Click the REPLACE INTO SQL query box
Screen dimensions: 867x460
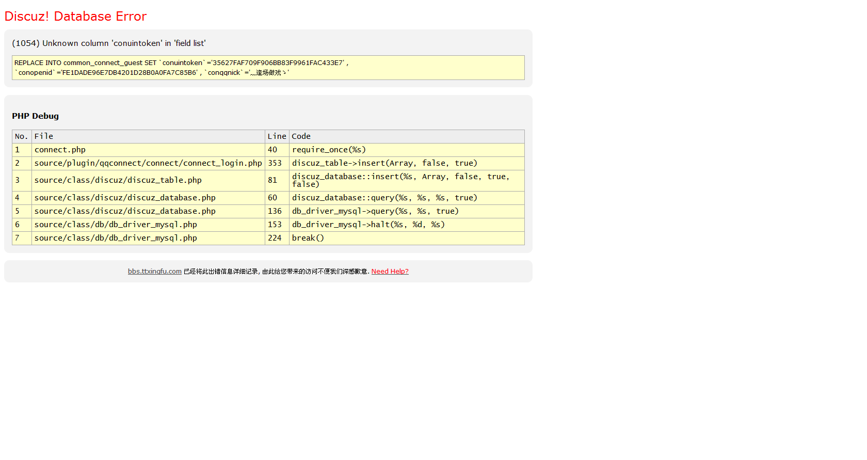coord(268,68)
